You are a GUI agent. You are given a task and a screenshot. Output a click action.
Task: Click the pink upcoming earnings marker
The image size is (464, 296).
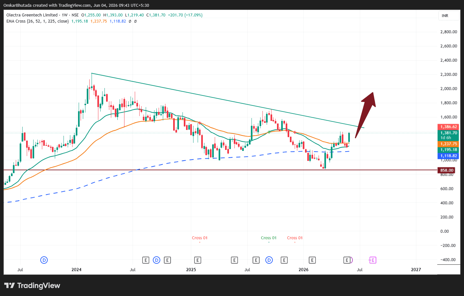point(372,260)
